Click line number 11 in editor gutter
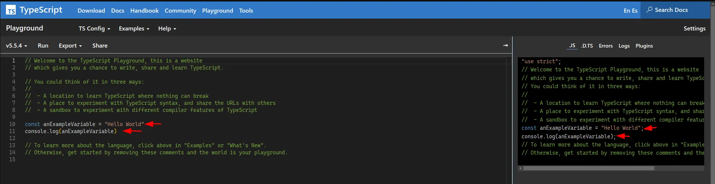Screen dimensions: 715x184 (12, 131)
